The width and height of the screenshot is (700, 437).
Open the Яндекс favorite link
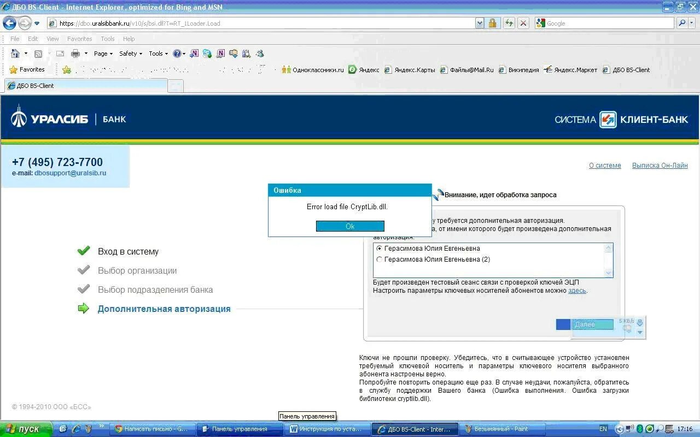(364, 69)
